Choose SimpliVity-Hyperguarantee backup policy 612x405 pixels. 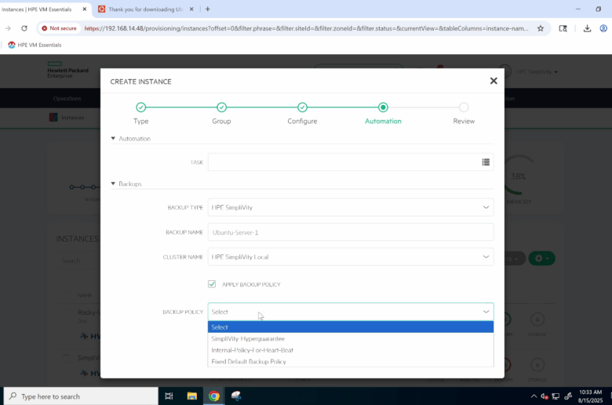tap(248, 339)
